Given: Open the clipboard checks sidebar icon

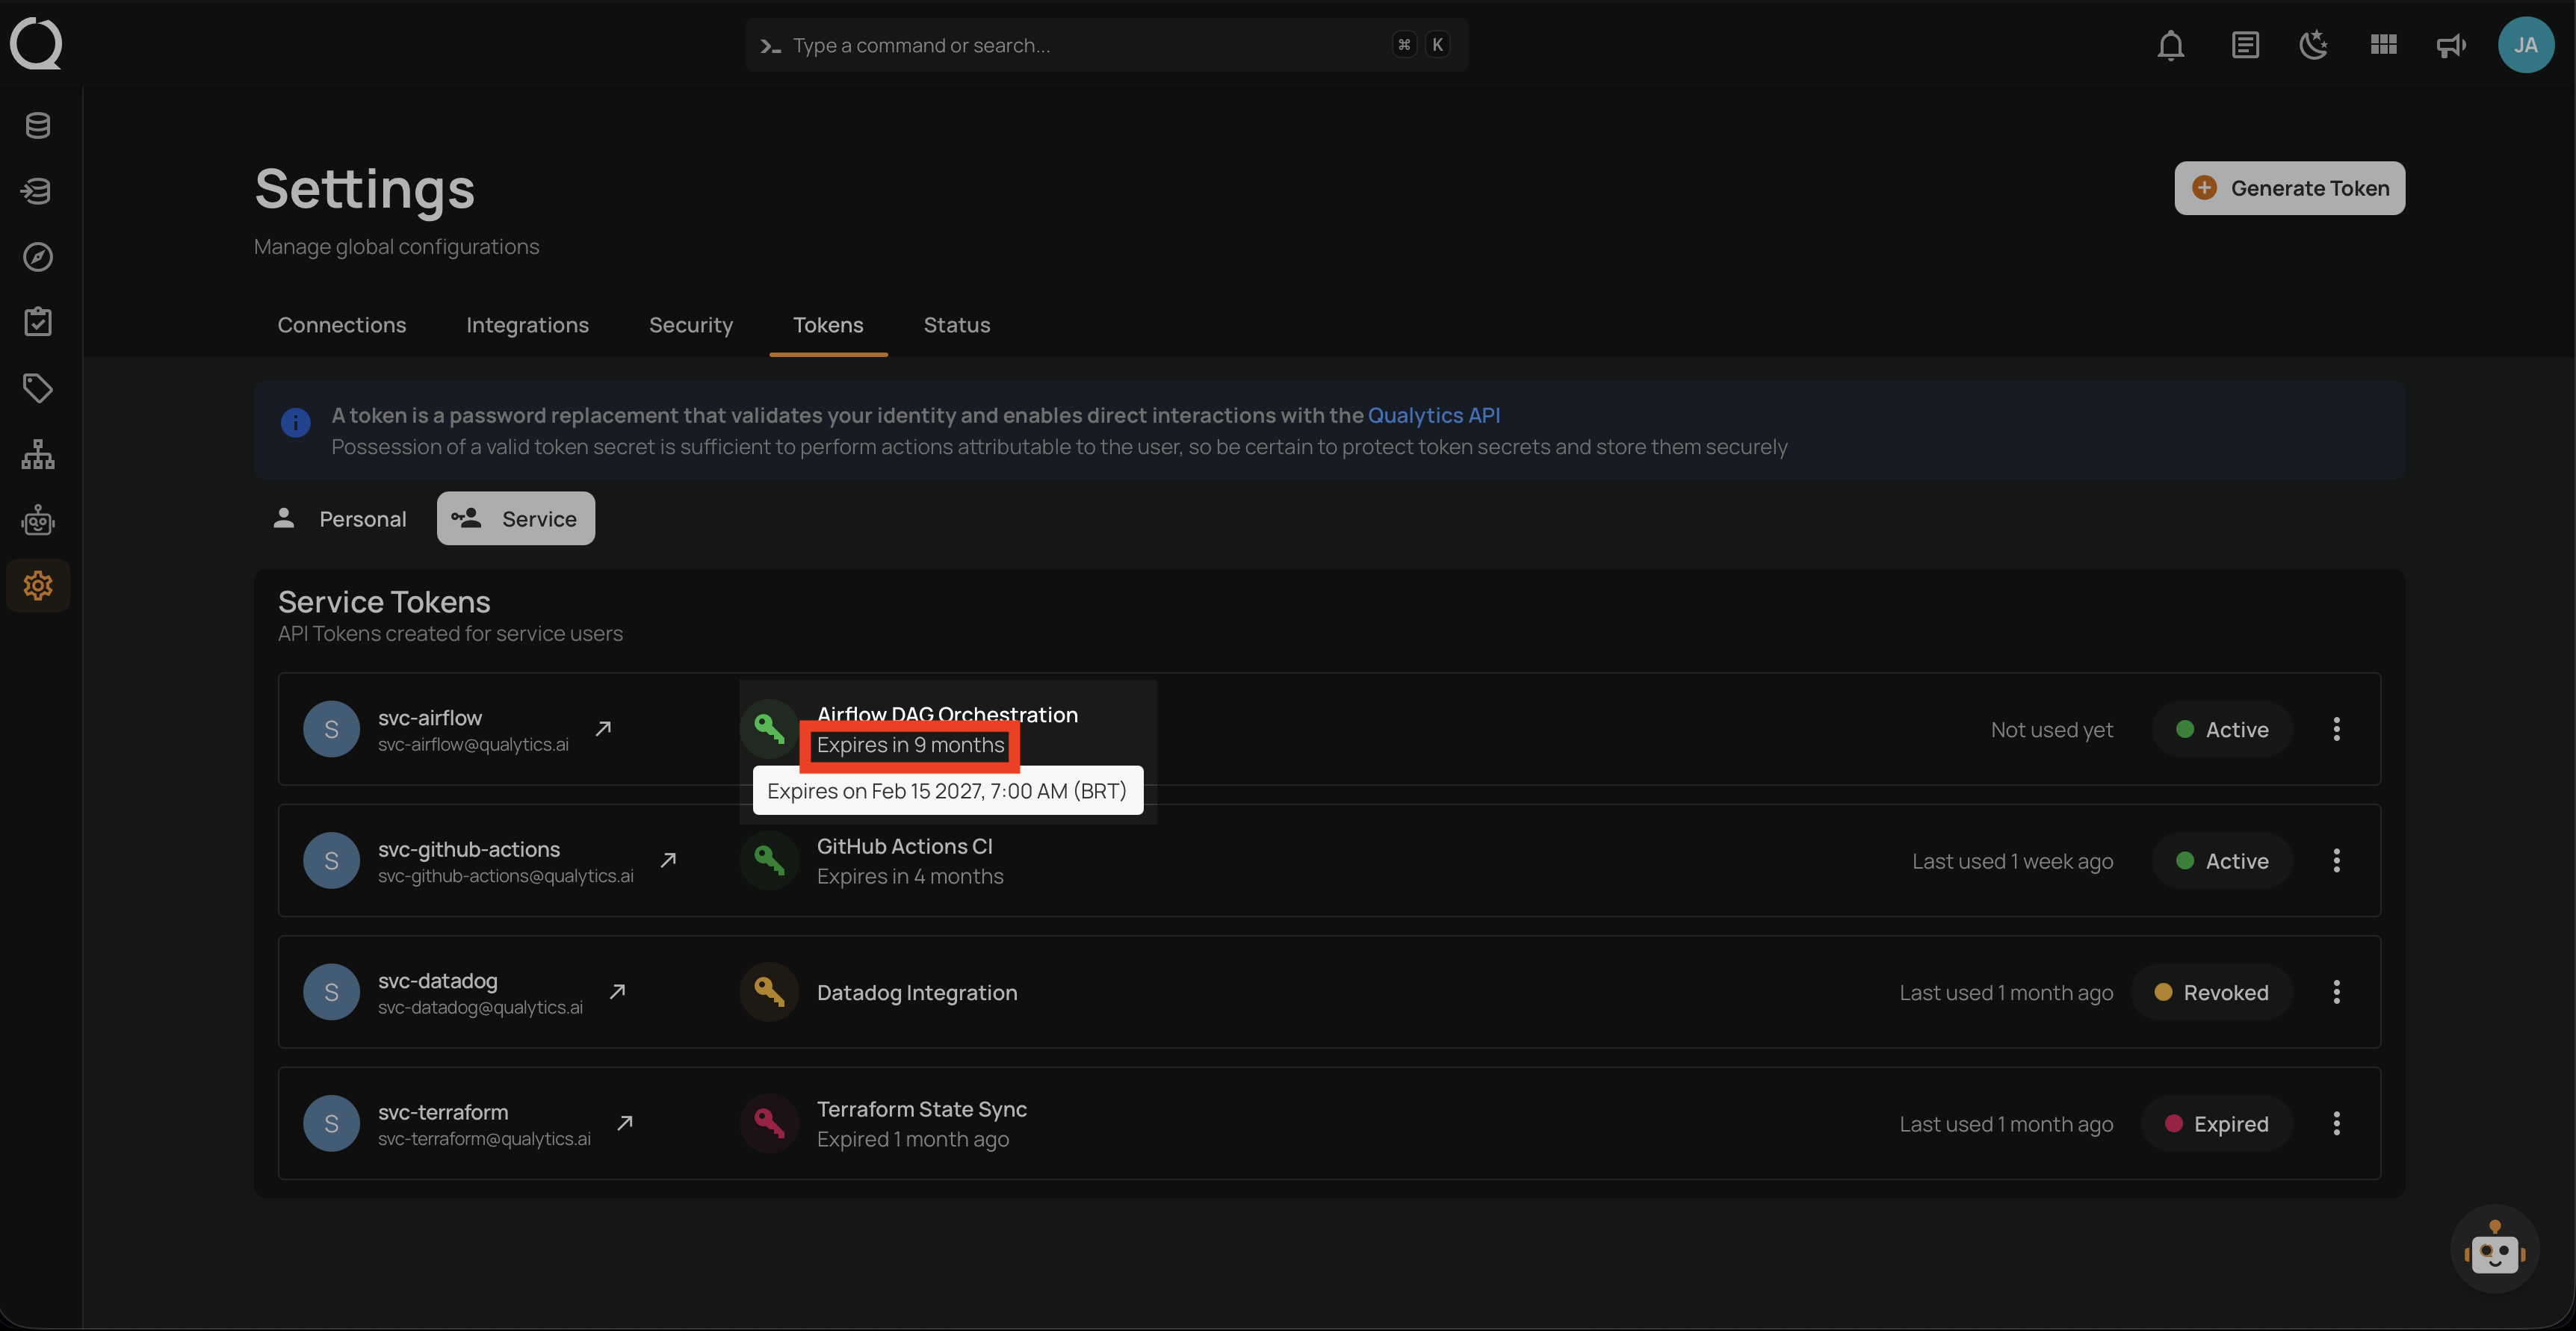Looking at the screenshot, I should [38, 322].
